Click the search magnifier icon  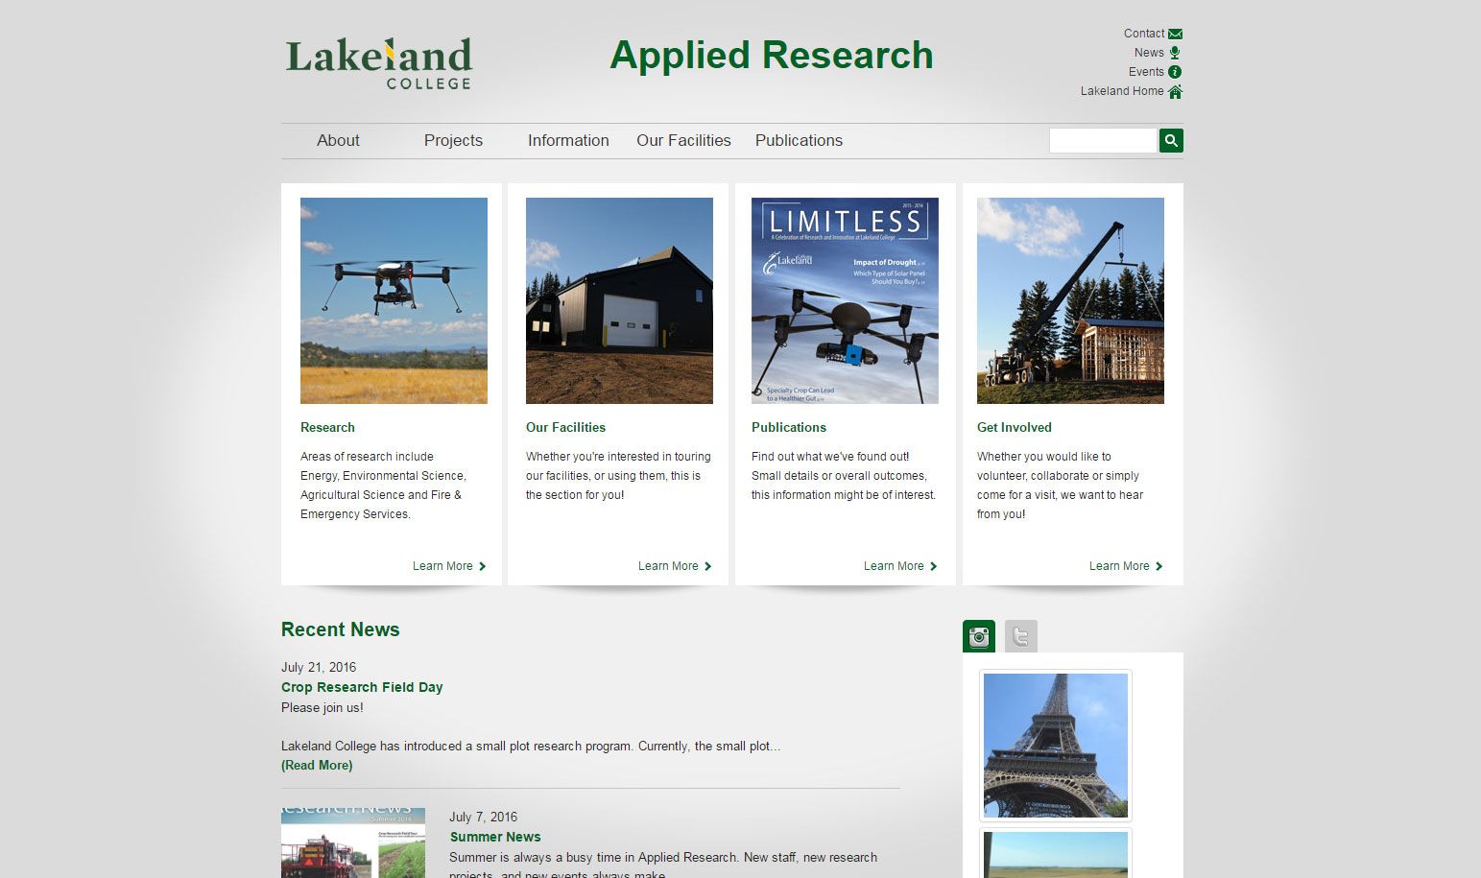1170,140
